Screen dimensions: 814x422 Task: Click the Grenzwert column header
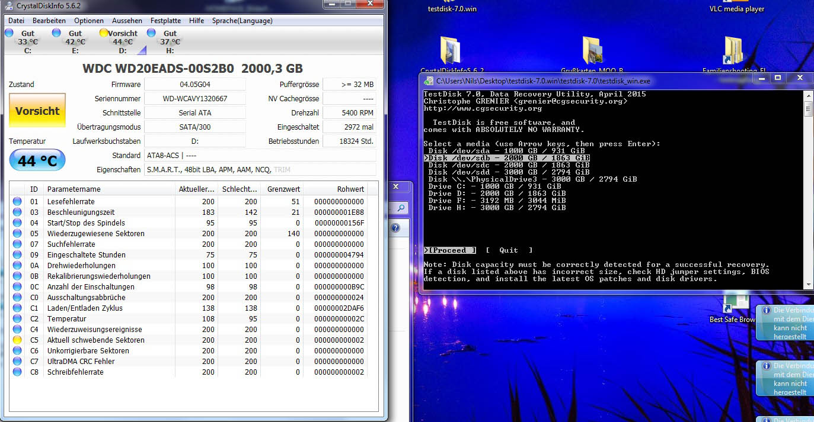pyautogui.click(x=282, y=189)
